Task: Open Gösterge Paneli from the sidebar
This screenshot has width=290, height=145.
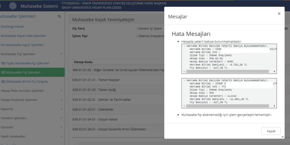Action: pos(12,27)
